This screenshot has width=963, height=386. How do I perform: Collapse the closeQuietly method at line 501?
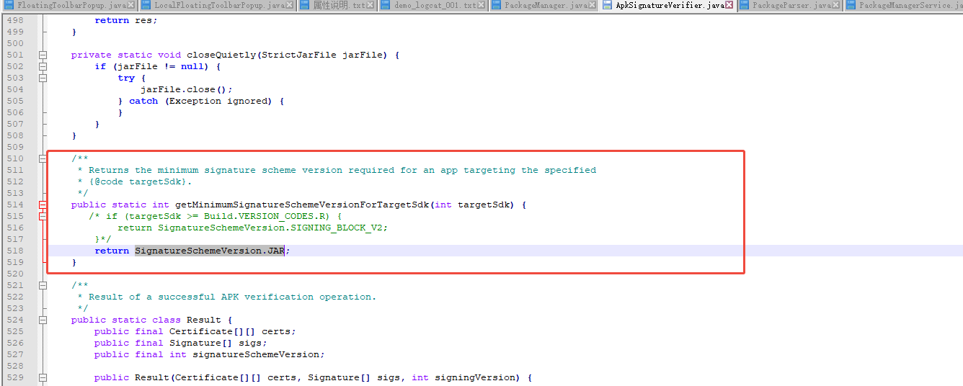tap(43, 55)
